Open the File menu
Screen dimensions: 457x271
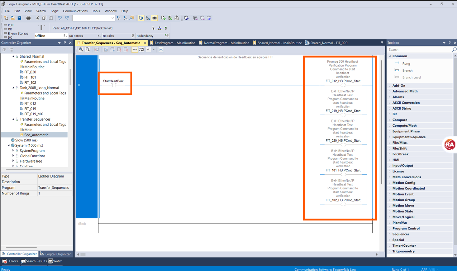pos(7,11)
